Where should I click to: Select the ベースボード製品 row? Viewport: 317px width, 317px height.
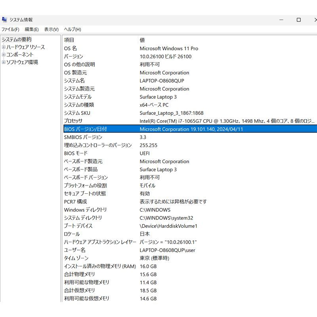coord(190,170)
